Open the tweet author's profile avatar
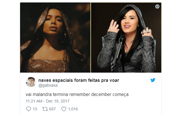 click(x=31, y=82)
